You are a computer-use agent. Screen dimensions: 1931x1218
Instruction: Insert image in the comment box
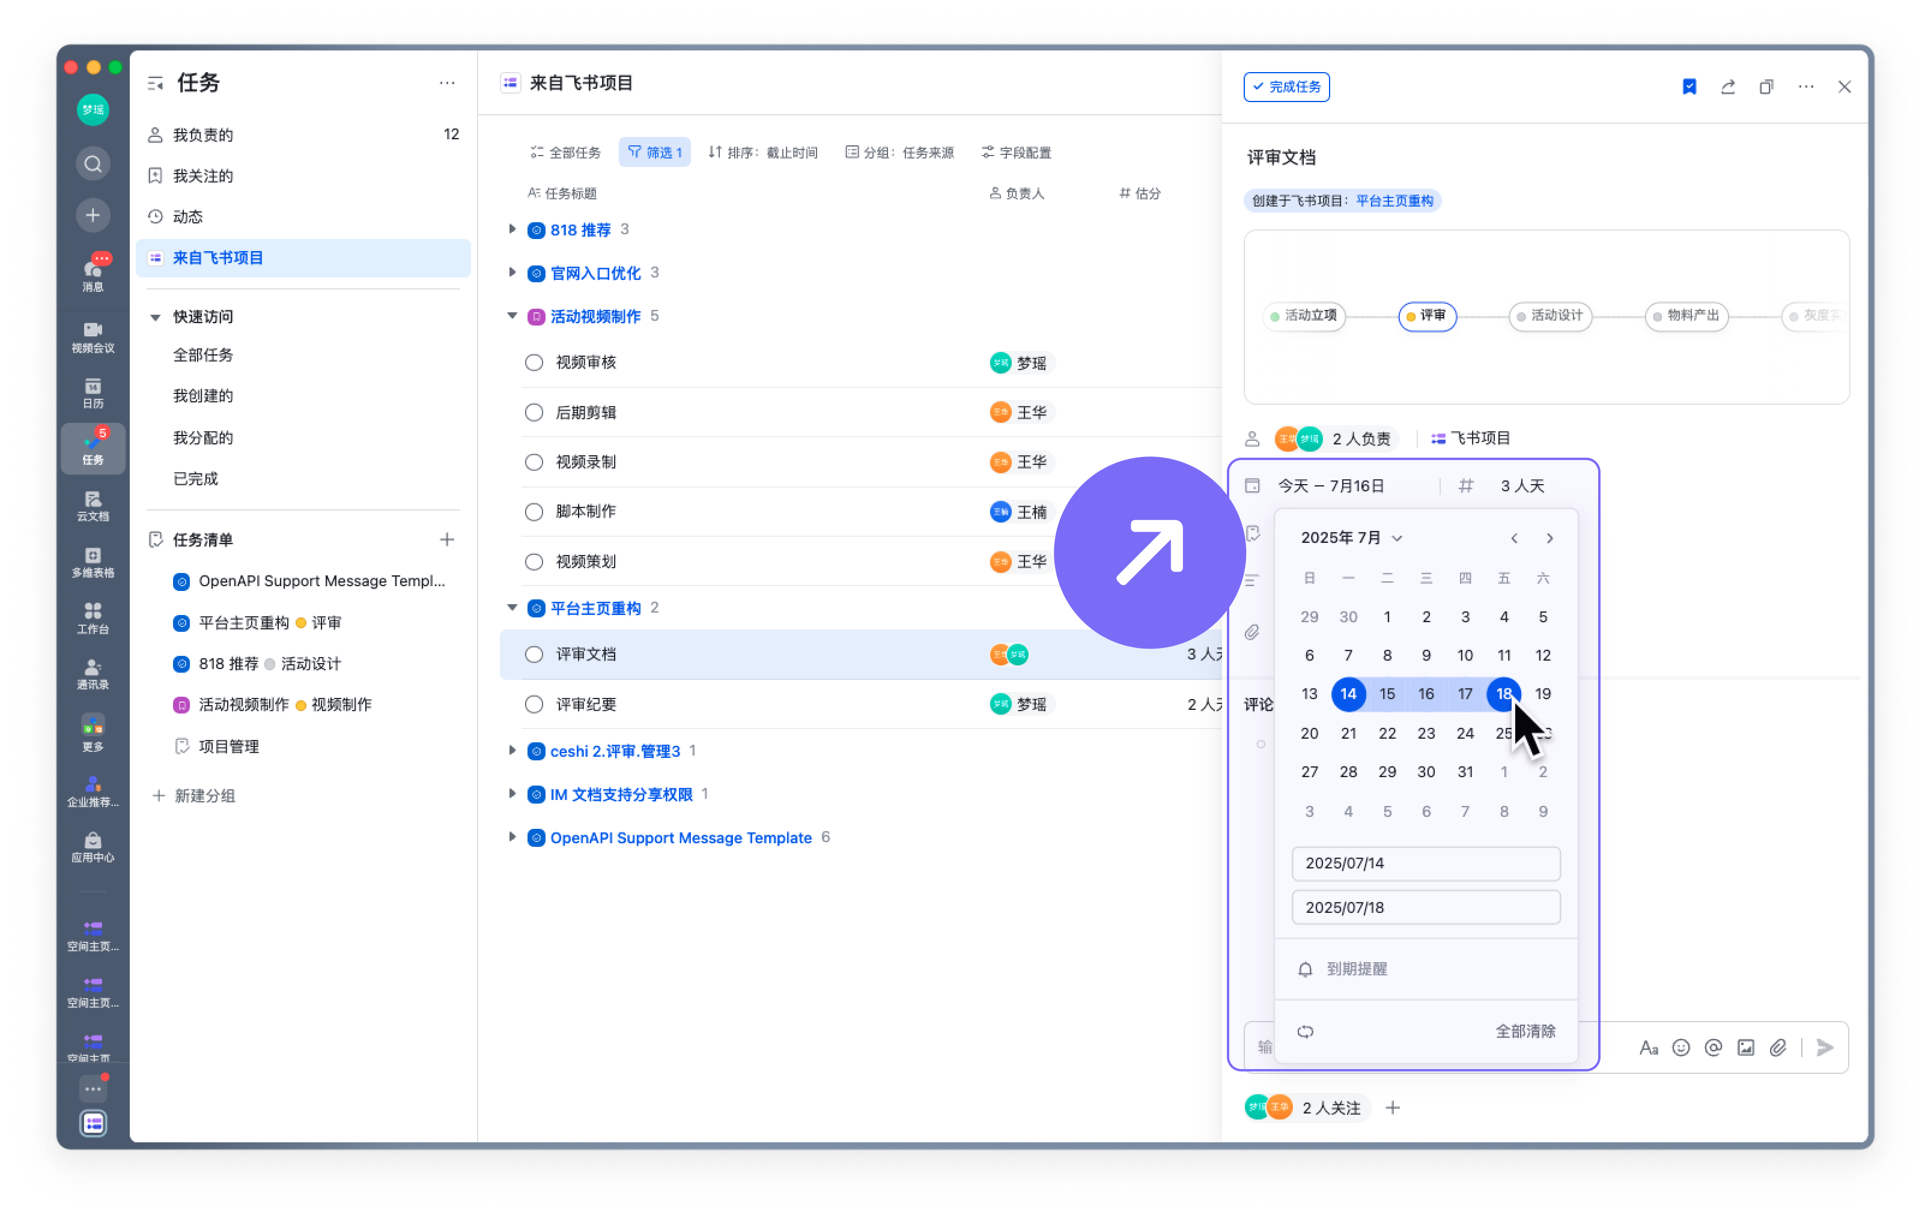tap(1746, 1047)
